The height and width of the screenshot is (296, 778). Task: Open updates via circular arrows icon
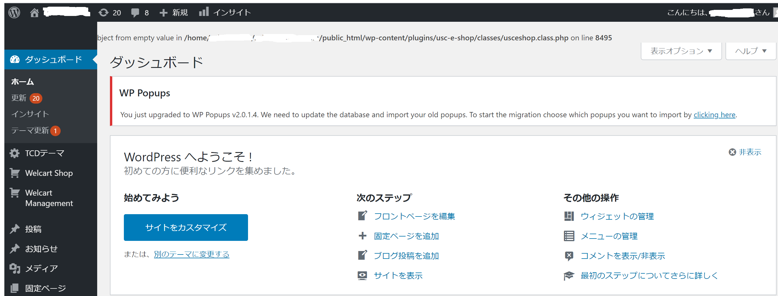[104, 12]
